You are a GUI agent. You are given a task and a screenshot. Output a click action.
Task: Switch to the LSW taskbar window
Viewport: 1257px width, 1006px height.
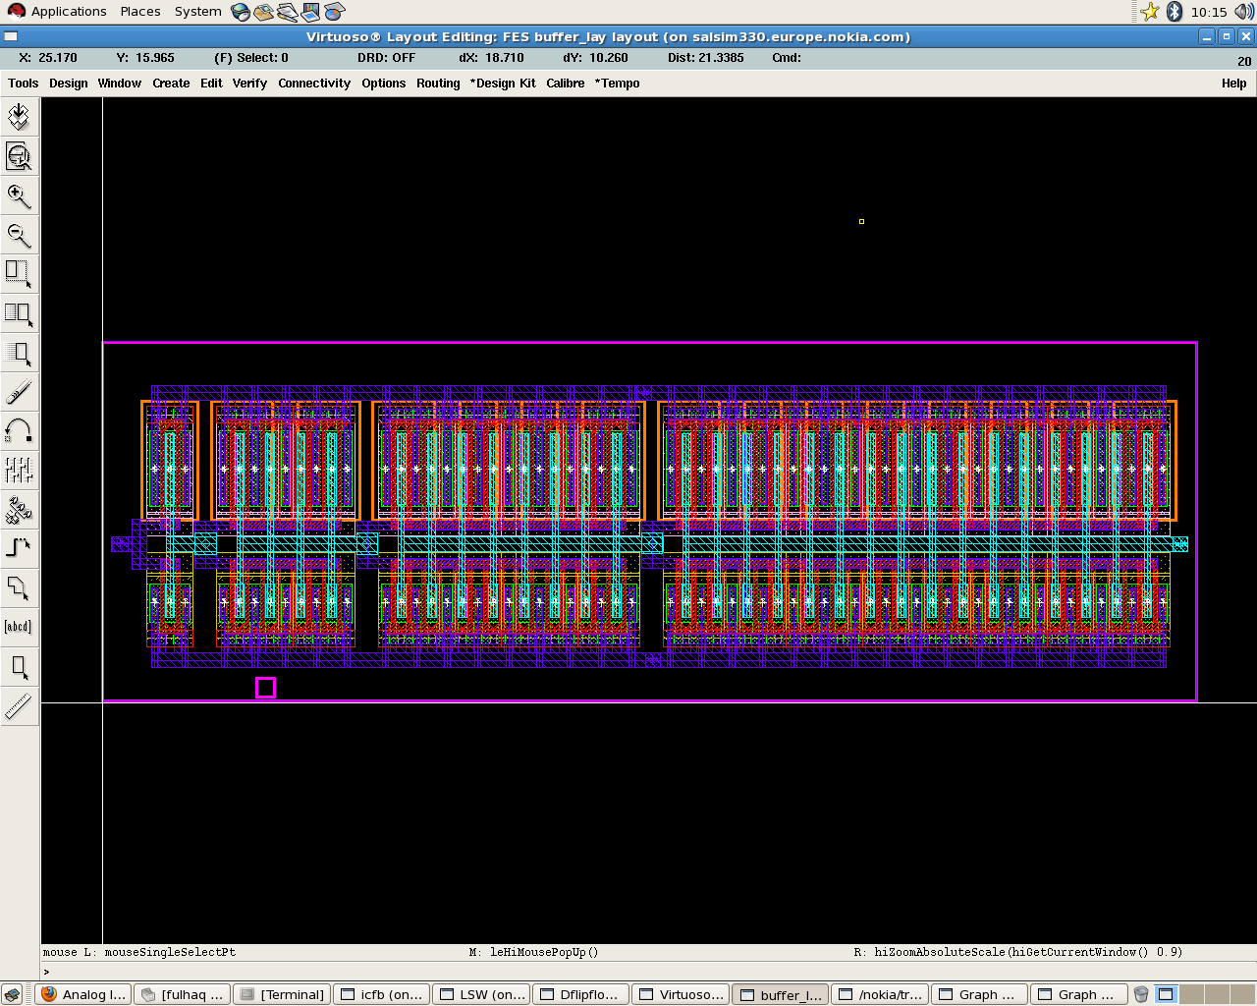pyautogui.click(x=481, y=994)
